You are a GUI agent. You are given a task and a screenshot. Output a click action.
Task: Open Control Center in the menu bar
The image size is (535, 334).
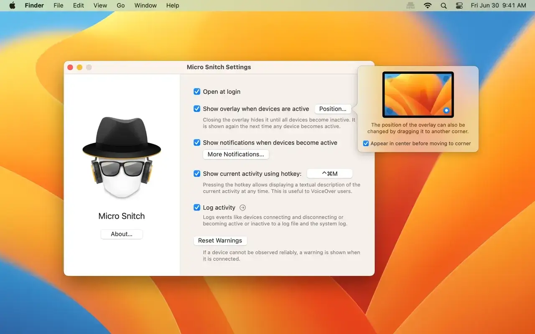click(x=459, y=5)
